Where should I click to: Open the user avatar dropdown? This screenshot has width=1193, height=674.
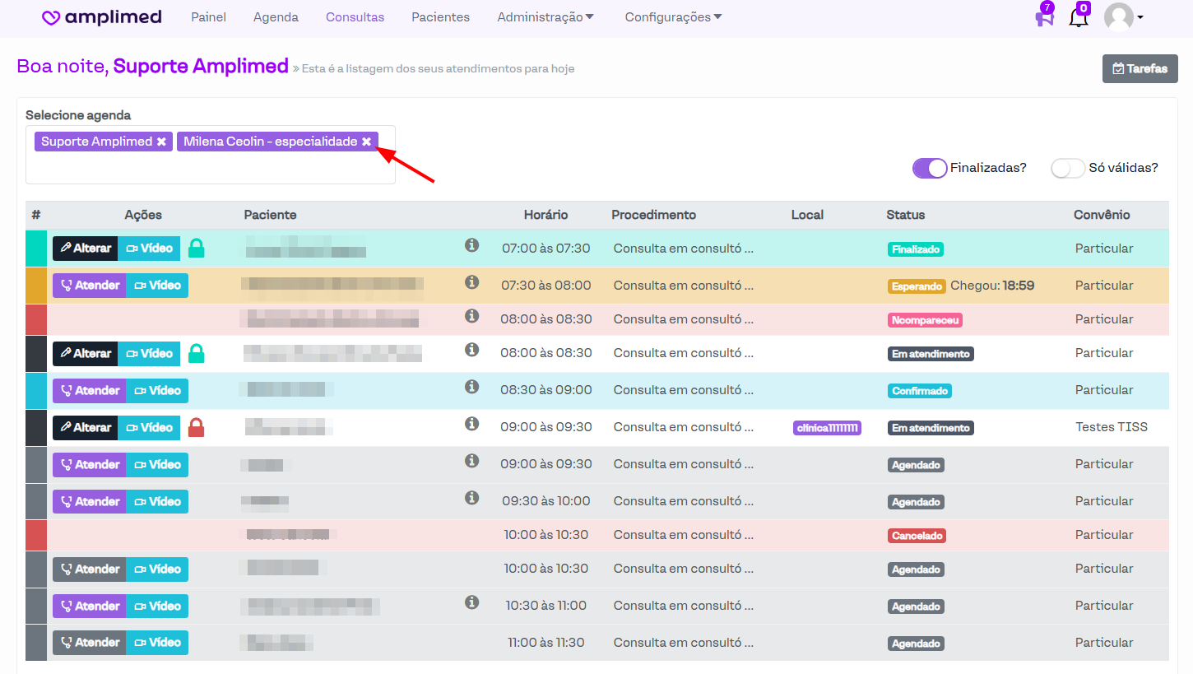(x=1124, y=17)
